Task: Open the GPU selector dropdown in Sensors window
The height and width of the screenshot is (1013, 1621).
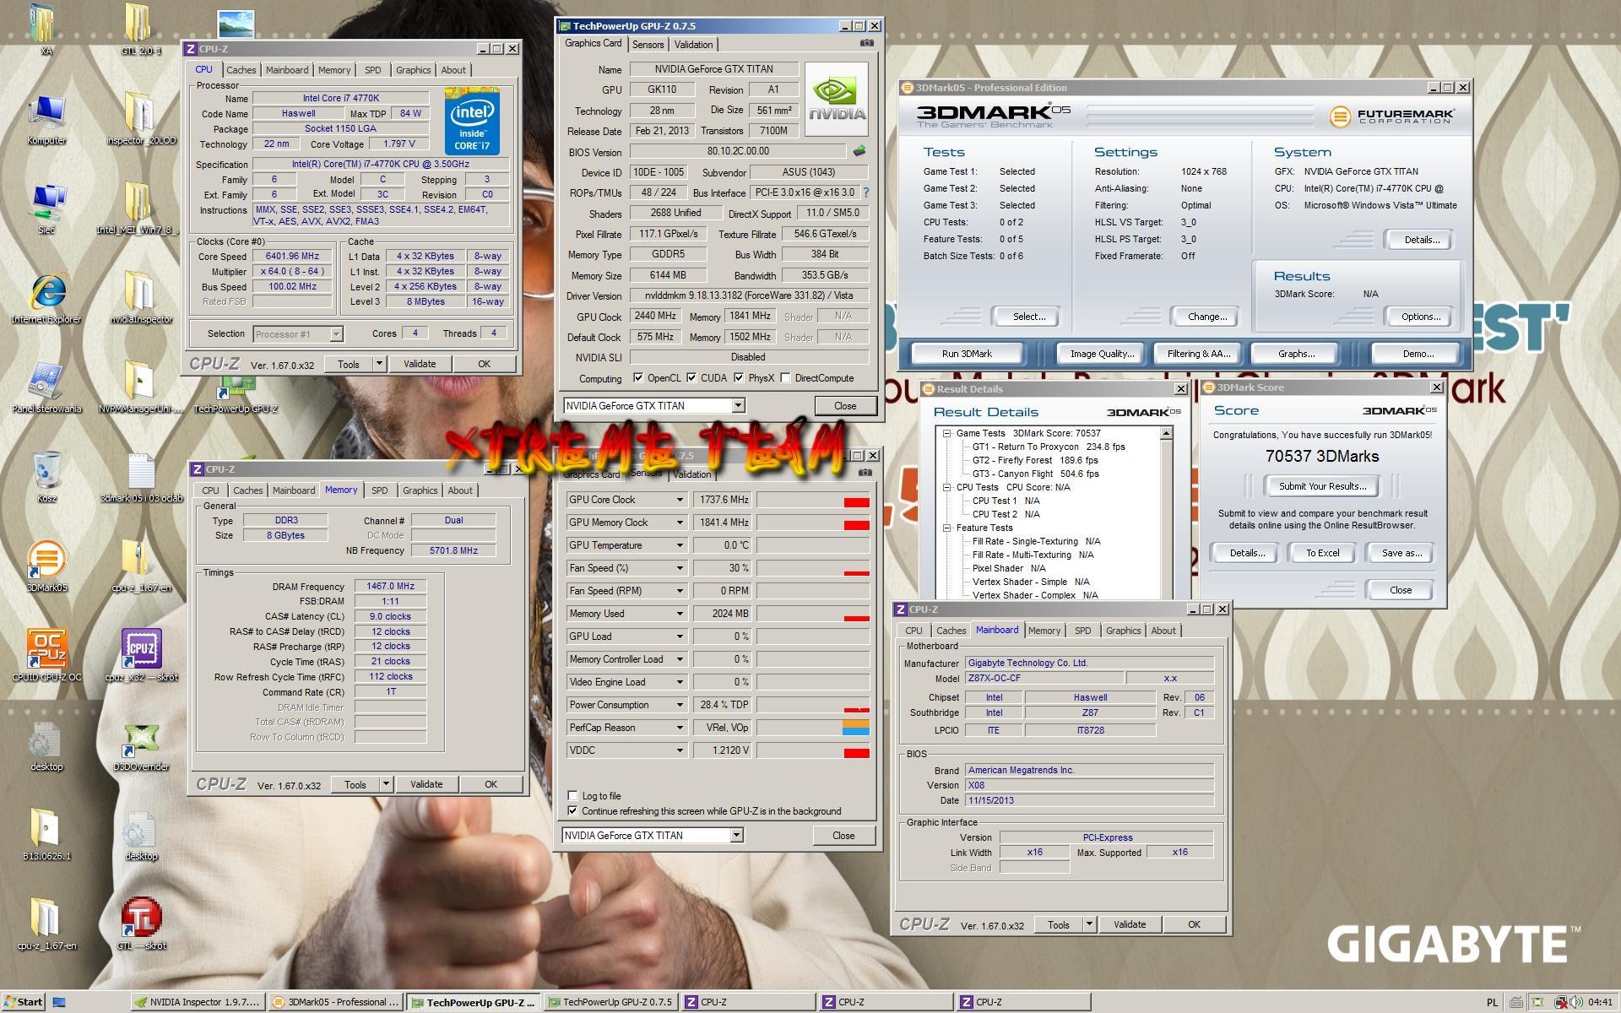Action: tap(736, 836)
